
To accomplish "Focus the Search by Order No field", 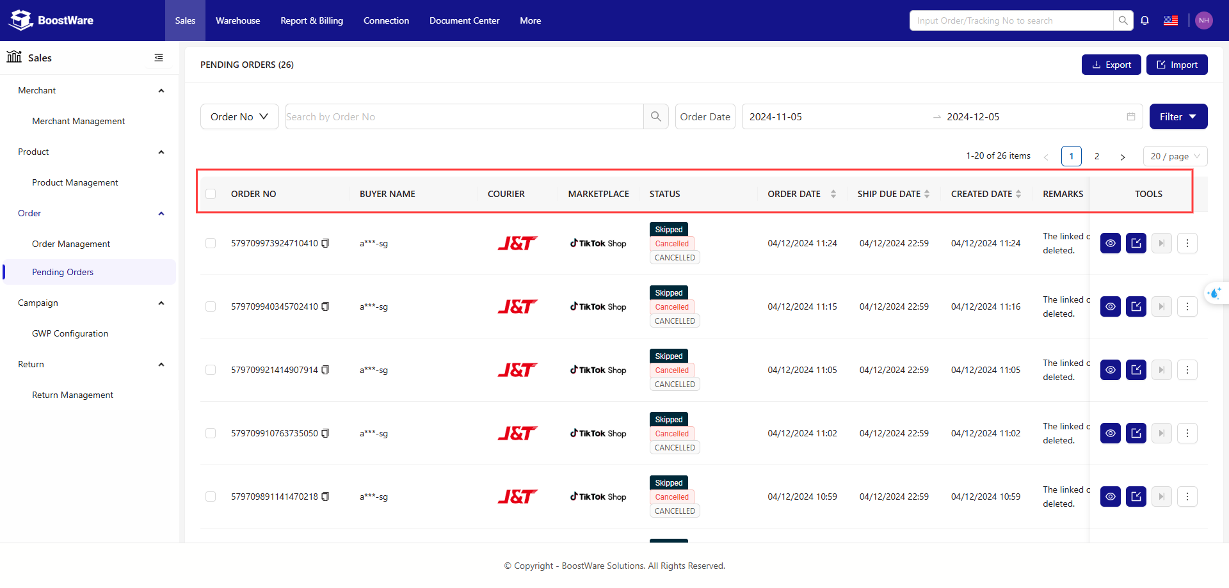I will click(x=464, y=116).
